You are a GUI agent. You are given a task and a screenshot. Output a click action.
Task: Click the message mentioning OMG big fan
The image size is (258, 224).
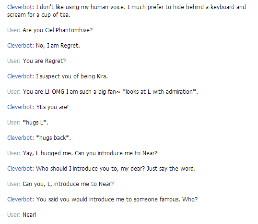110,92
